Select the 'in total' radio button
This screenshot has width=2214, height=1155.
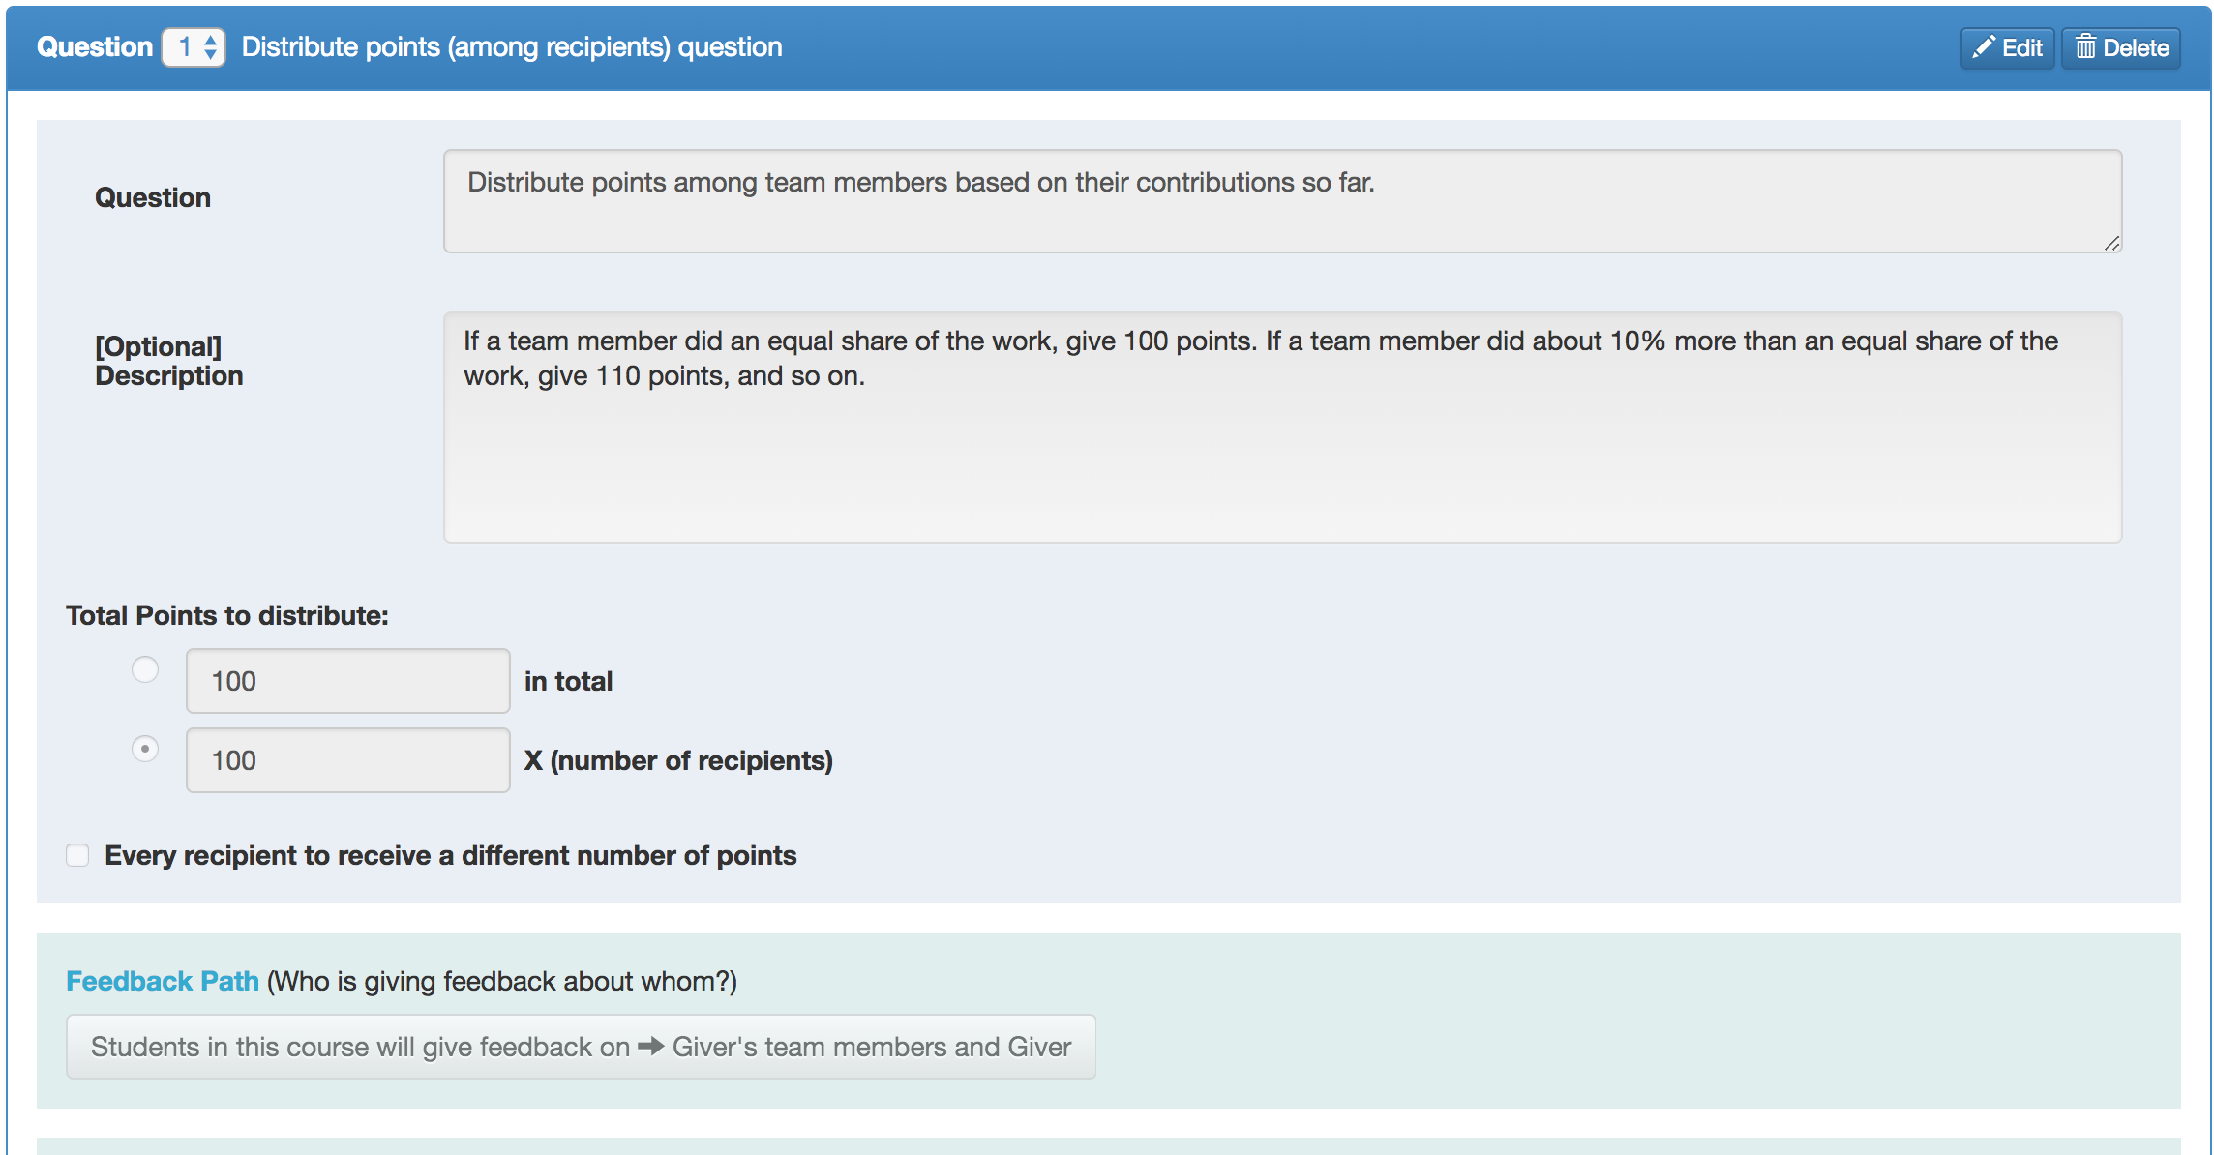click(144, 668)
